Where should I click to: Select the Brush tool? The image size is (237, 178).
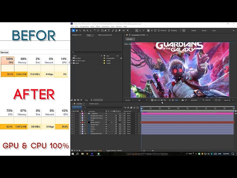pyautogui.click(x=113, y=30)
